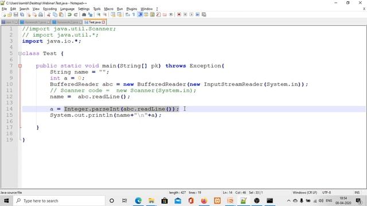
Task: Cut selection with the scissors icon
Action: (49, 14)
